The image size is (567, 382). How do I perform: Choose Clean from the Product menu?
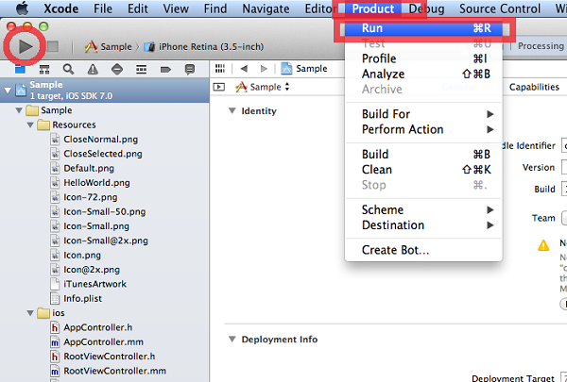(x=423, y=170)
